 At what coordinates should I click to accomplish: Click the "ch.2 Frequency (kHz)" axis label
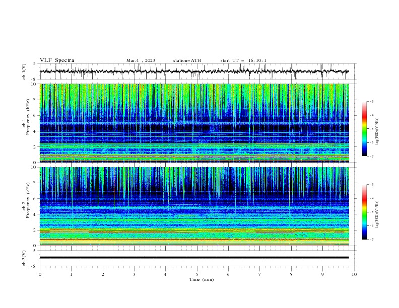(x=26, y=200)
